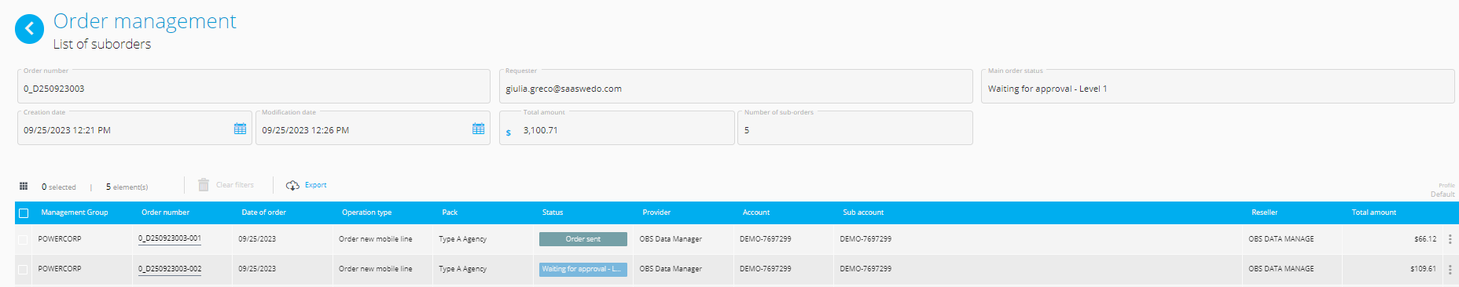This screenshot has width=1459, height=287.
Task: Open suborder link 0_D250923003-001
Action: (170, 238)
